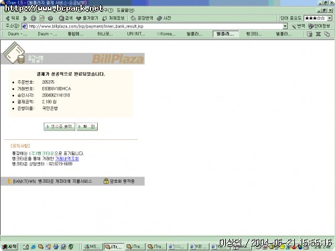Open 단어정보 word info

point(319,26)
